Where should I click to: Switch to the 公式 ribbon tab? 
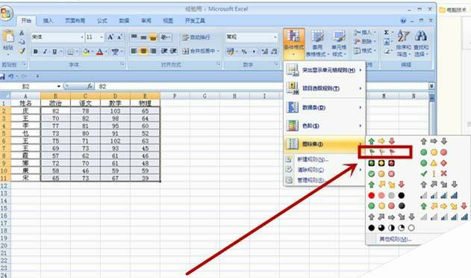[x=102, y=21]
